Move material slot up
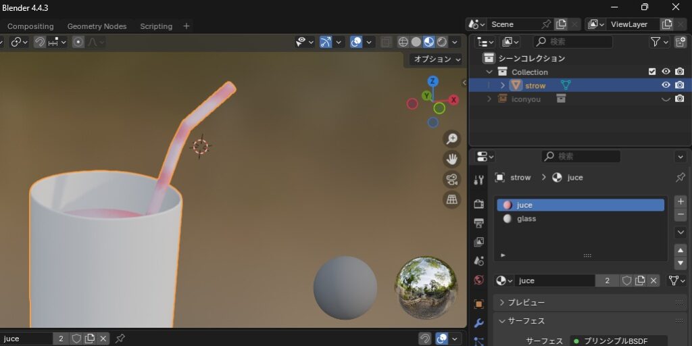Image resolution: width=692 pixels, height=346 pixels. [x=681, y=250]
